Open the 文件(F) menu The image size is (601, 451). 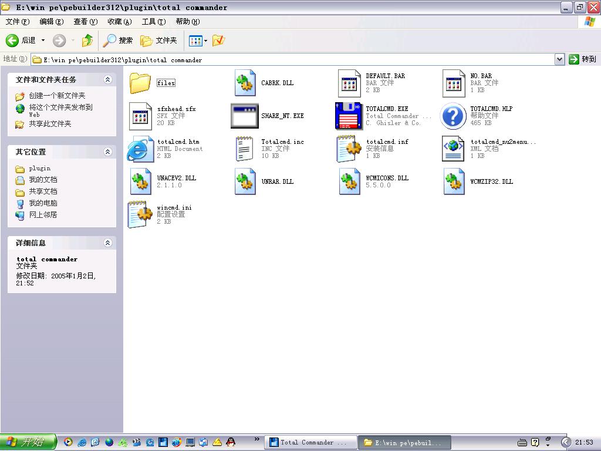pyautogui.click(x=17, y=22)
